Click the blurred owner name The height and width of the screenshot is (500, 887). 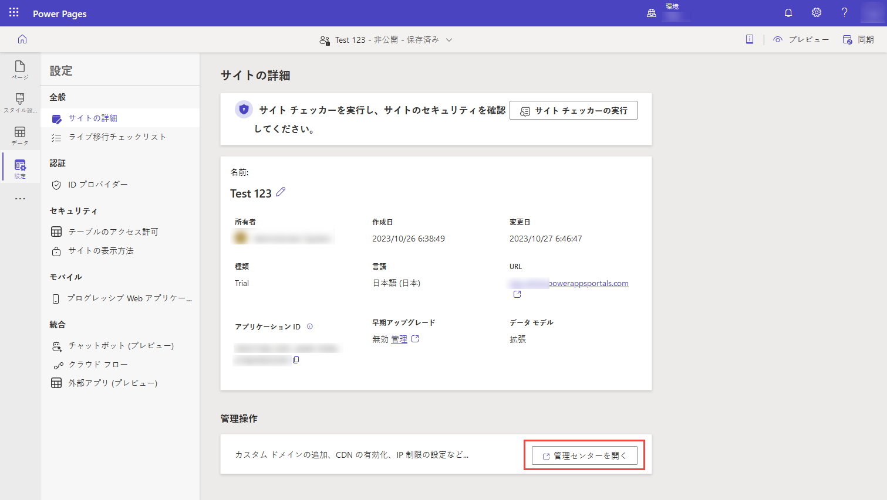pyautogui.click(x=292, y=238)
